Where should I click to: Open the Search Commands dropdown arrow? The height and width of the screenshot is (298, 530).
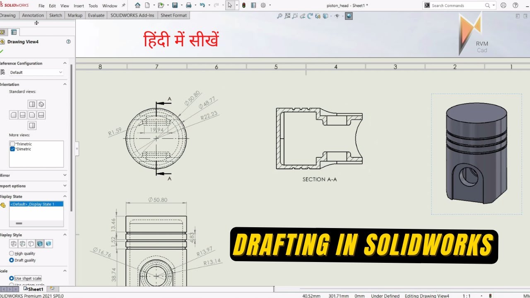point(493,5)
